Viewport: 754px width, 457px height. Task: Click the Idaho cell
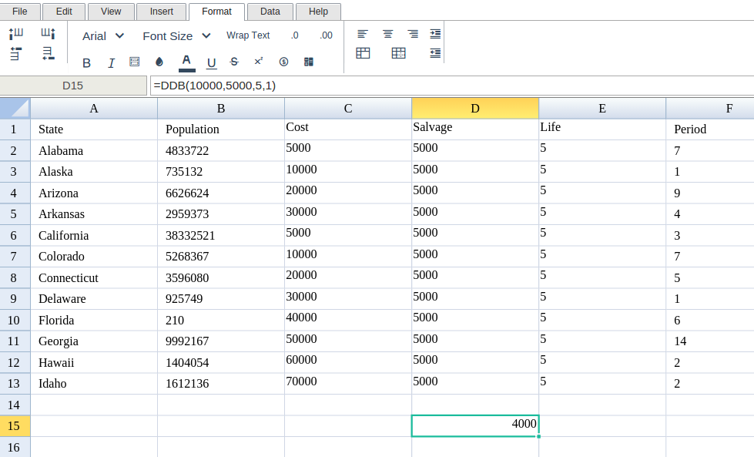[94, 383]
